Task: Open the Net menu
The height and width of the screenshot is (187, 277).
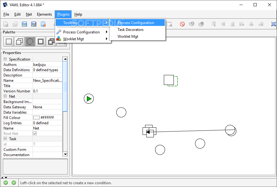Action: tap(29, 14)
